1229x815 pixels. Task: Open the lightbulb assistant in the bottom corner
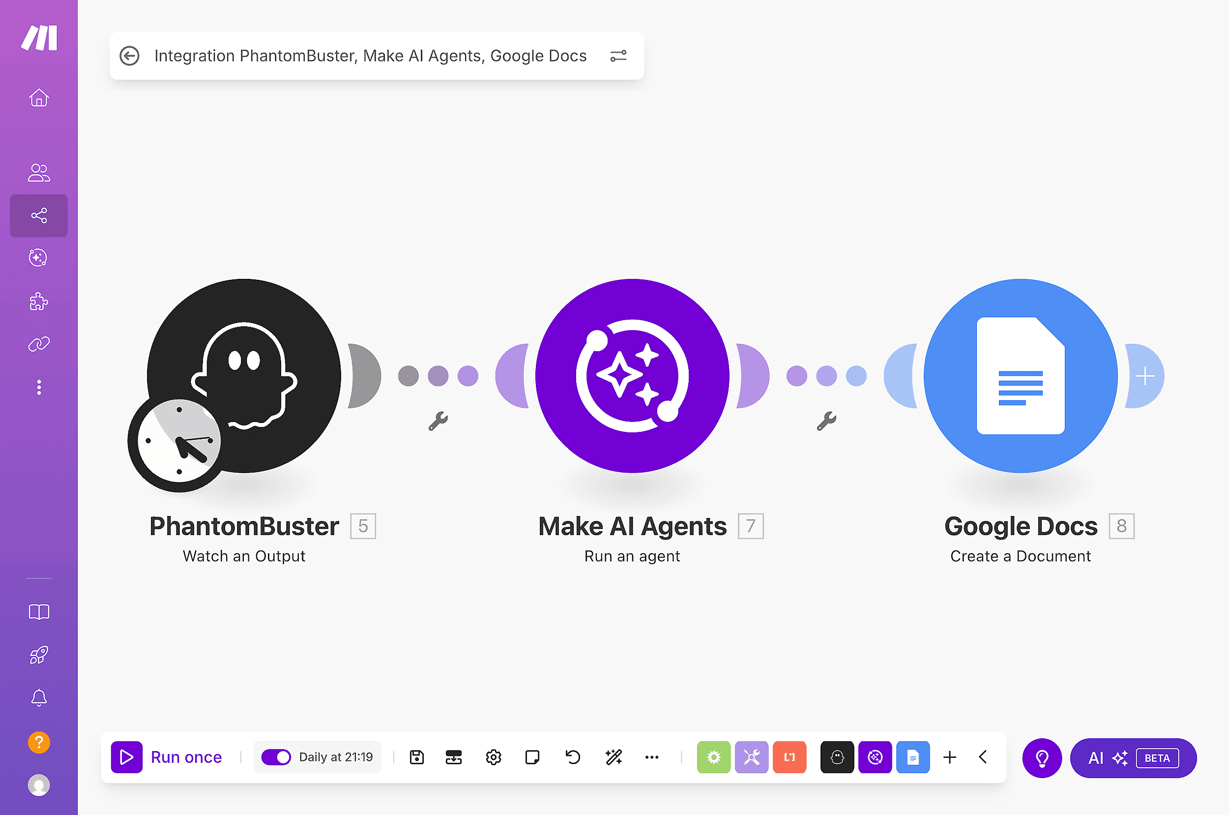point(1042,758)
